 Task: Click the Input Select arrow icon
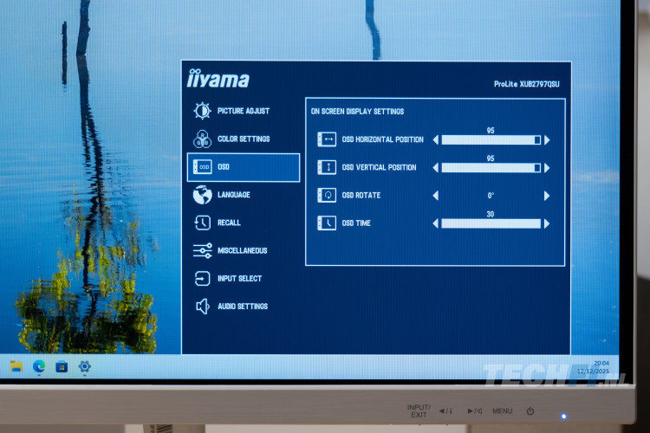pos(202,278)
